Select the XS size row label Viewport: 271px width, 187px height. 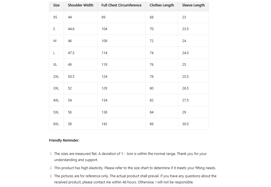[x=55, y=17]
